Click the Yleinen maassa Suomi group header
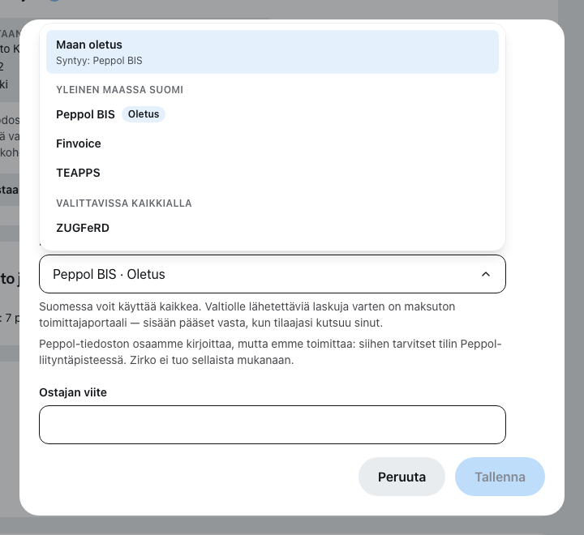The image size is (584, 535). tap(119, 90)
